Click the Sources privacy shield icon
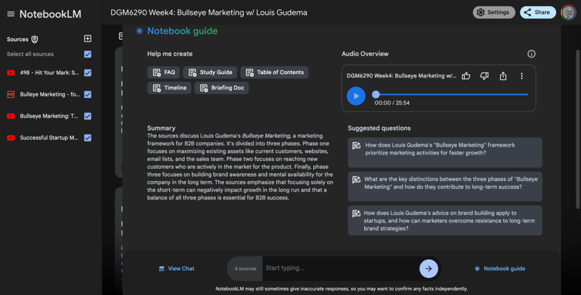This screenshot has width=581, height=295. pos(35,39)
